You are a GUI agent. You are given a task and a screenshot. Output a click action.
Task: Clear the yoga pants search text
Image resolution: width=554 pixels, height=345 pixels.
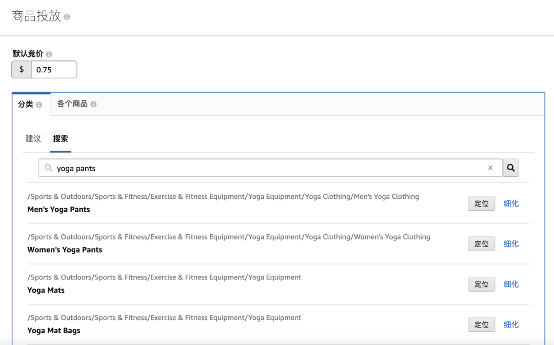coord(490,168)
